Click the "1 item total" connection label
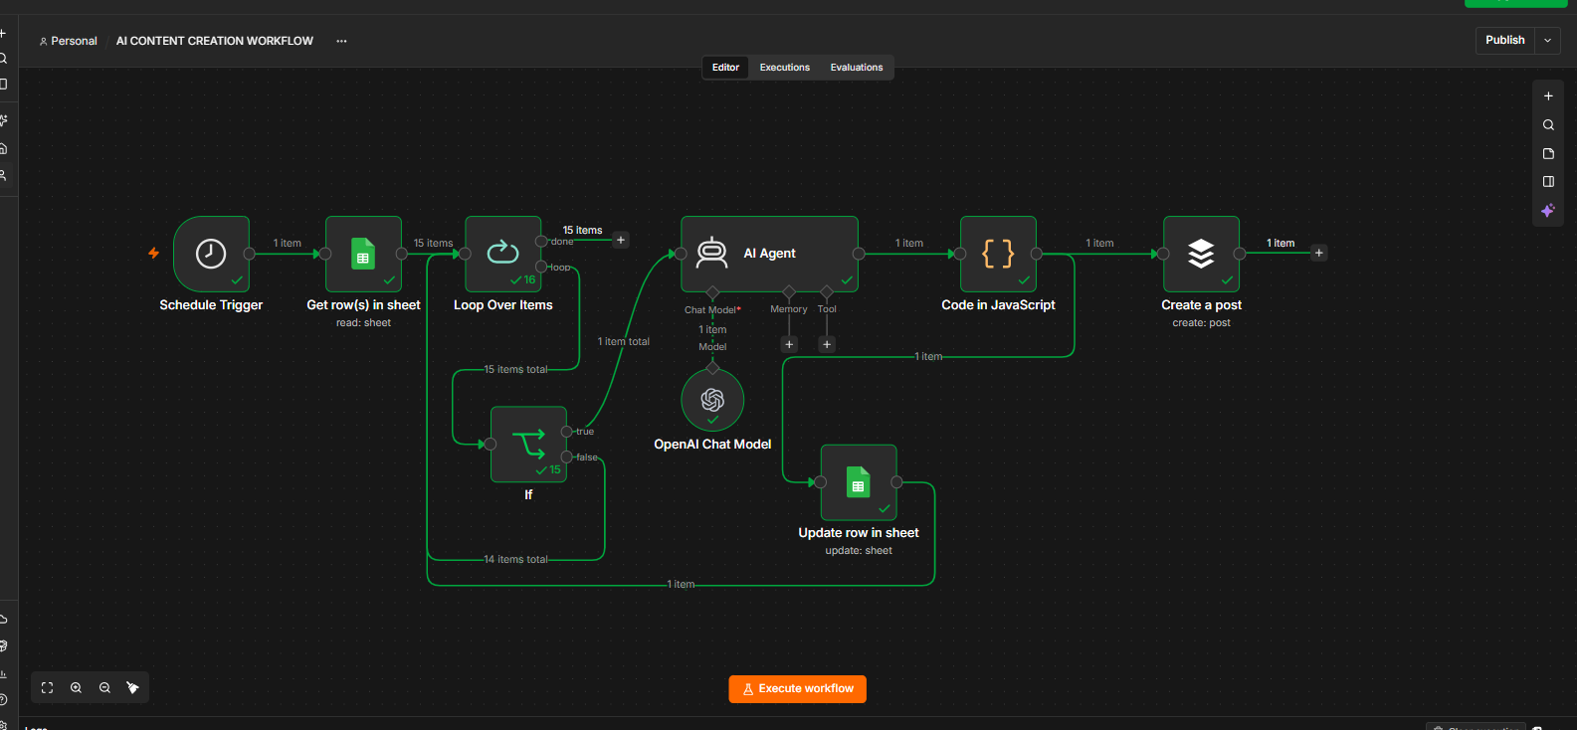1577x730 pixels. [x=624, y=341]
